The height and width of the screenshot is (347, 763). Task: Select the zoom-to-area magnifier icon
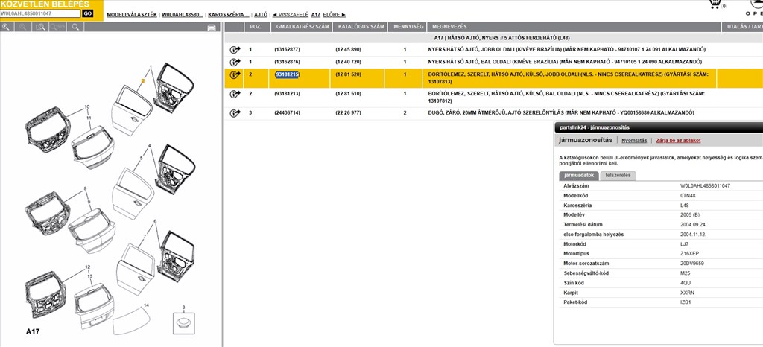pyautogui.click(x=39, y=27)
